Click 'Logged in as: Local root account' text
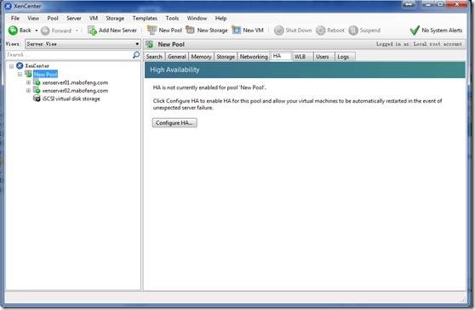This screenshot has height=310, width=475. [x=420, y=44]
